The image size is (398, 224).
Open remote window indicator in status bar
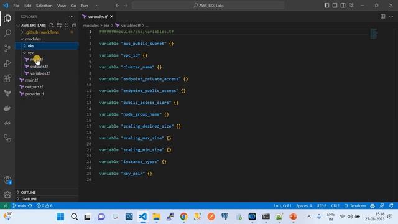5,206
